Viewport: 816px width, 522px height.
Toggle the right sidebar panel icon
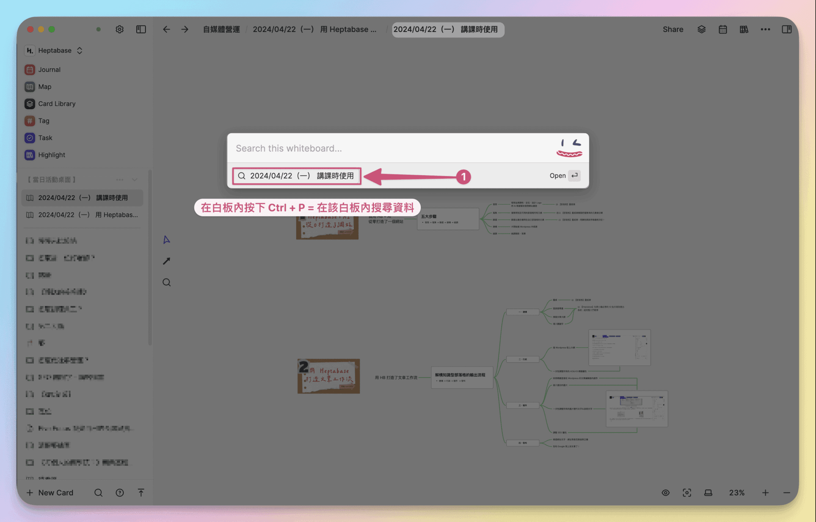coord(787,29)
